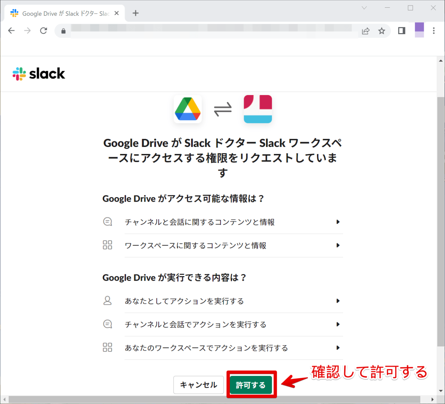Click the chat bubble icon beside チャンネルと会話でアクション
Image resolution: width=445 pixels, height=404 pixels.
[108, 324]
